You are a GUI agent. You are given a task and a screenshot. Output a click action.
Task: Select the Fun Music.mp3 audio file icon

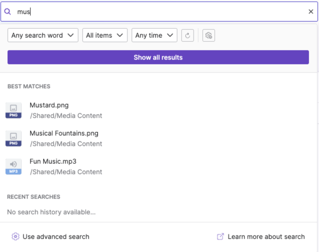point(14,166)
